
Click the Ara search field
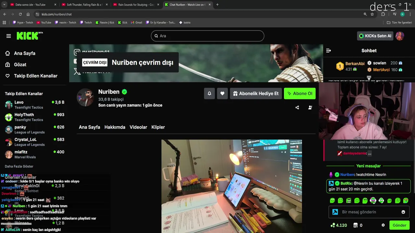tap(207, 36)
